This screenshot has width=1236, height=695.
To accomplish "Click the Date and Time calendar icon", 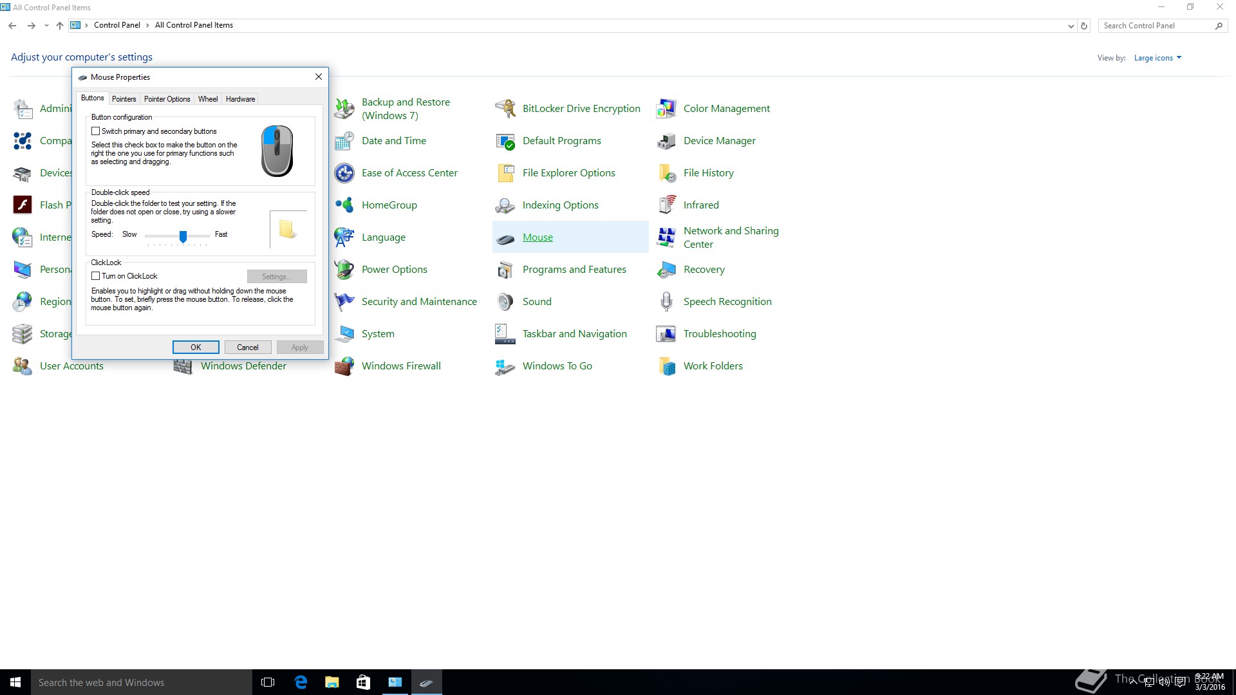I will (x=344, y=141).
